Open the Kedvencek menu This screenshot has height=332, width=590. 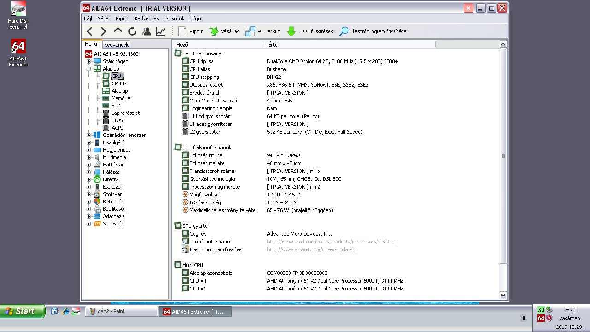(x=147, y=18)
